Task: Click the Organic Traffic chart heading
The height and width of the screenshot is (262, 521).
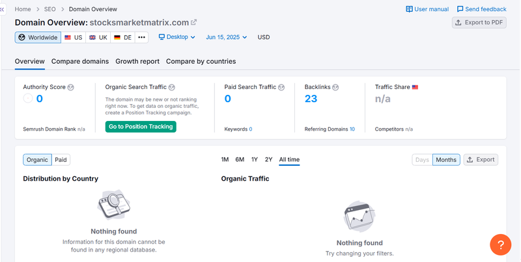Action: pyautogui.click(x=246, y=178)
